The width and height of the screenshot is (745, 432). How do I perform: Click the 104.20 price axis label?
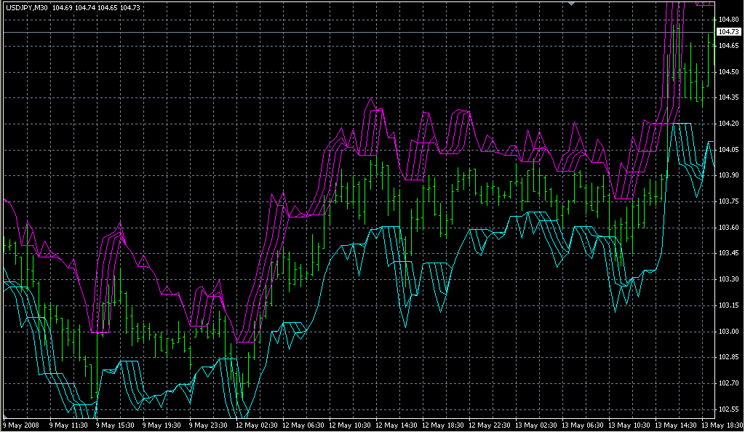(x=729, y=124)
